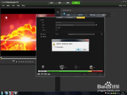
Task: Click the preview playback scrubber bar
Action: (x=18, y=59)
